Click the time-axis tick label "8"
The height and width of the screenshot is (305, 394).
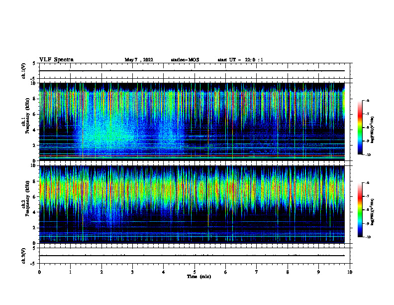point(288,272)
